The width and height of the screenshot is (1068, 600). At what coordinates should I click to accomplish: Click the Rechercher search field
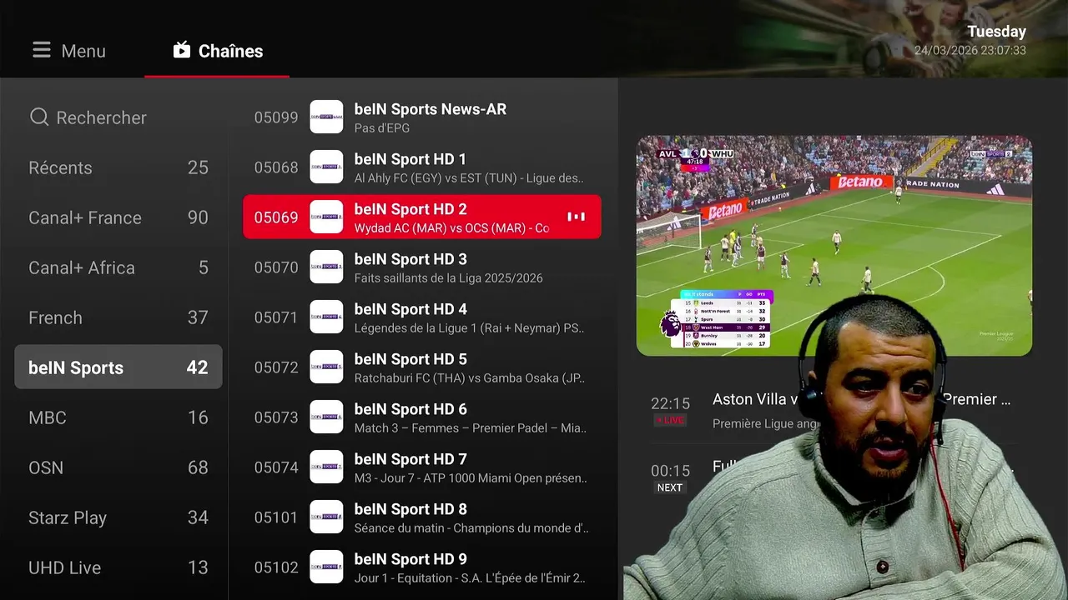coord(118,117)
